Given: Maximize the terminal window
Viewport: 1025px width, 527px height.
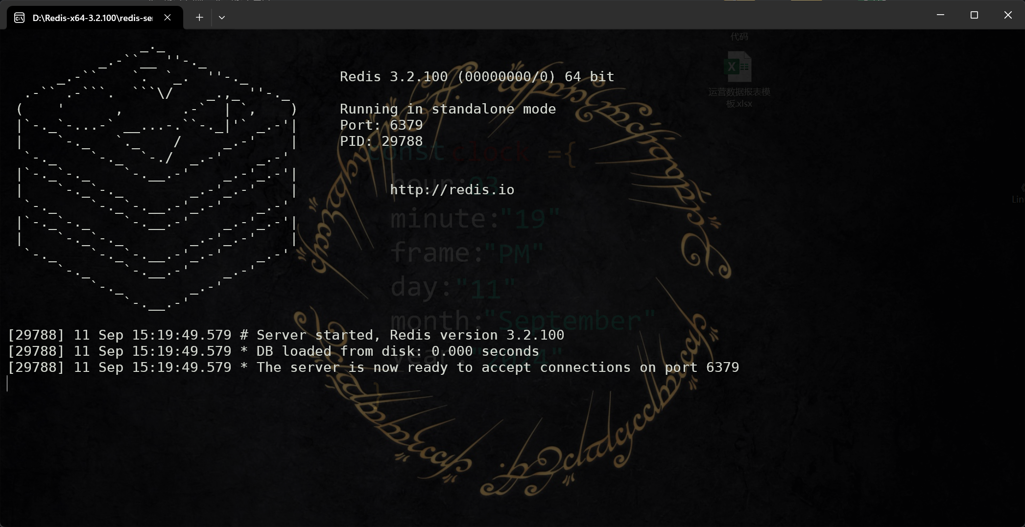Looking at the screenshot, I should [x=974, y=15].
